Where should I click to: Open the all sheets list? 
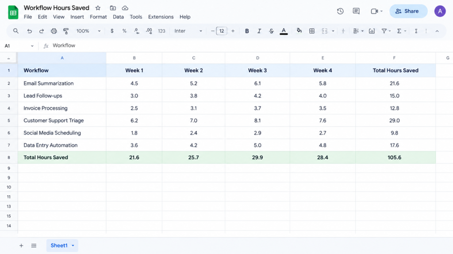pyautogui.click(x=34, y=246)
